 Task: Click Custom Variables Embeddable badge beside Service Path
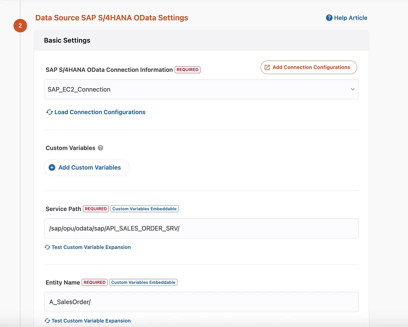pos(144,209)
